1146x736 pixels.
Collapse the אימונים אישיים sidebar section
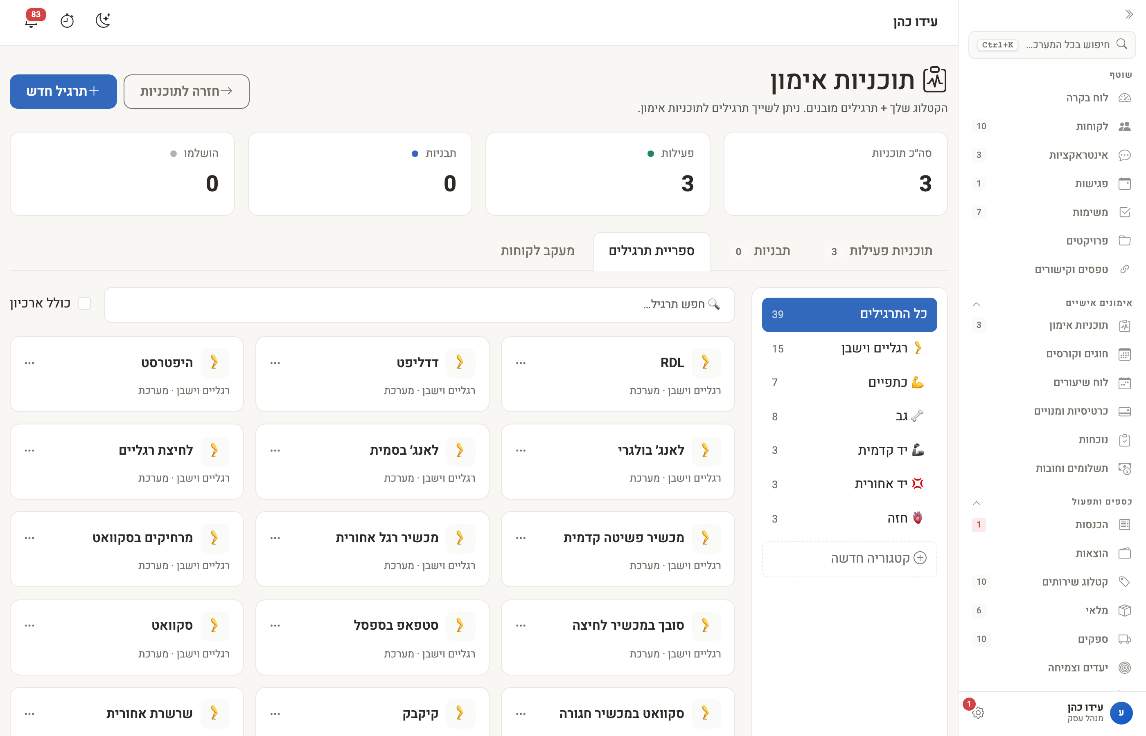pos(976,304)
